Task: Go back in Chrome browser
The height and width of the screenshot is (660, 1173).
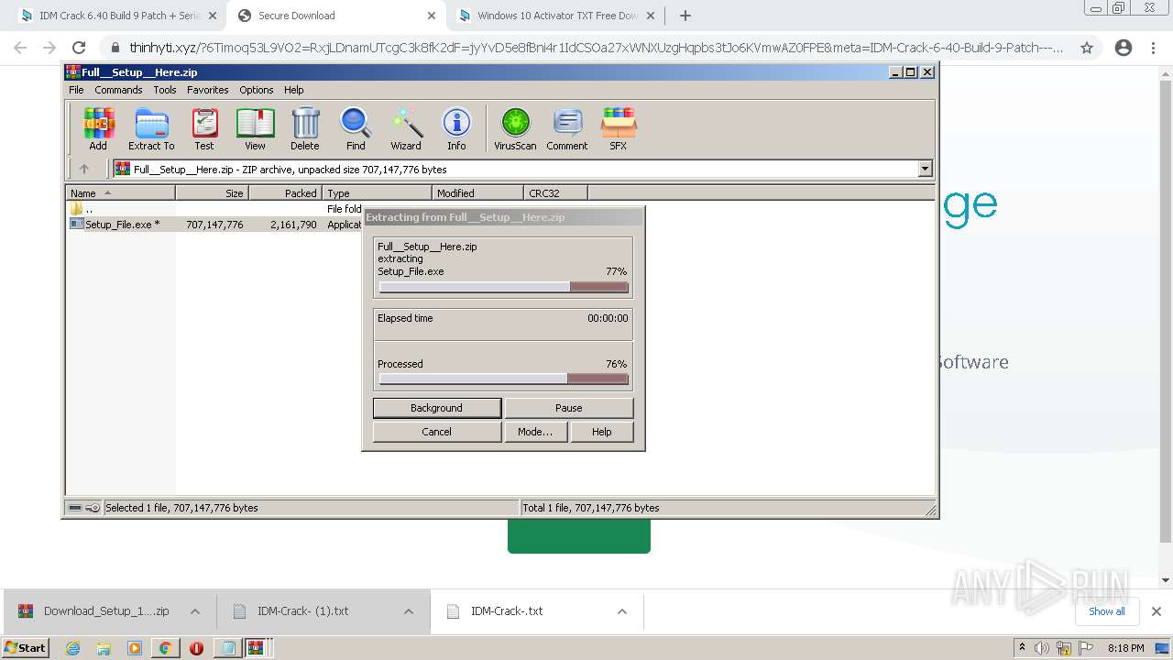Action: tap(20, 48)
